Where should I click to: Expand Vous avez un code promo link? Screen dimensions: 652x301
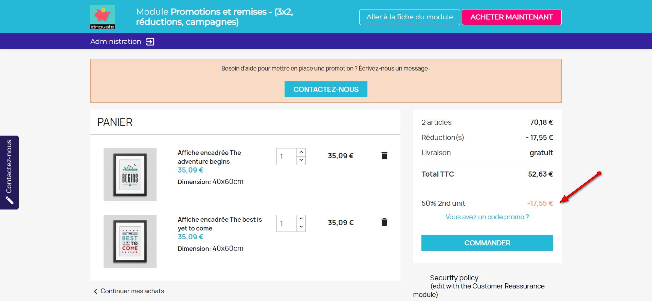click(487, 217)
